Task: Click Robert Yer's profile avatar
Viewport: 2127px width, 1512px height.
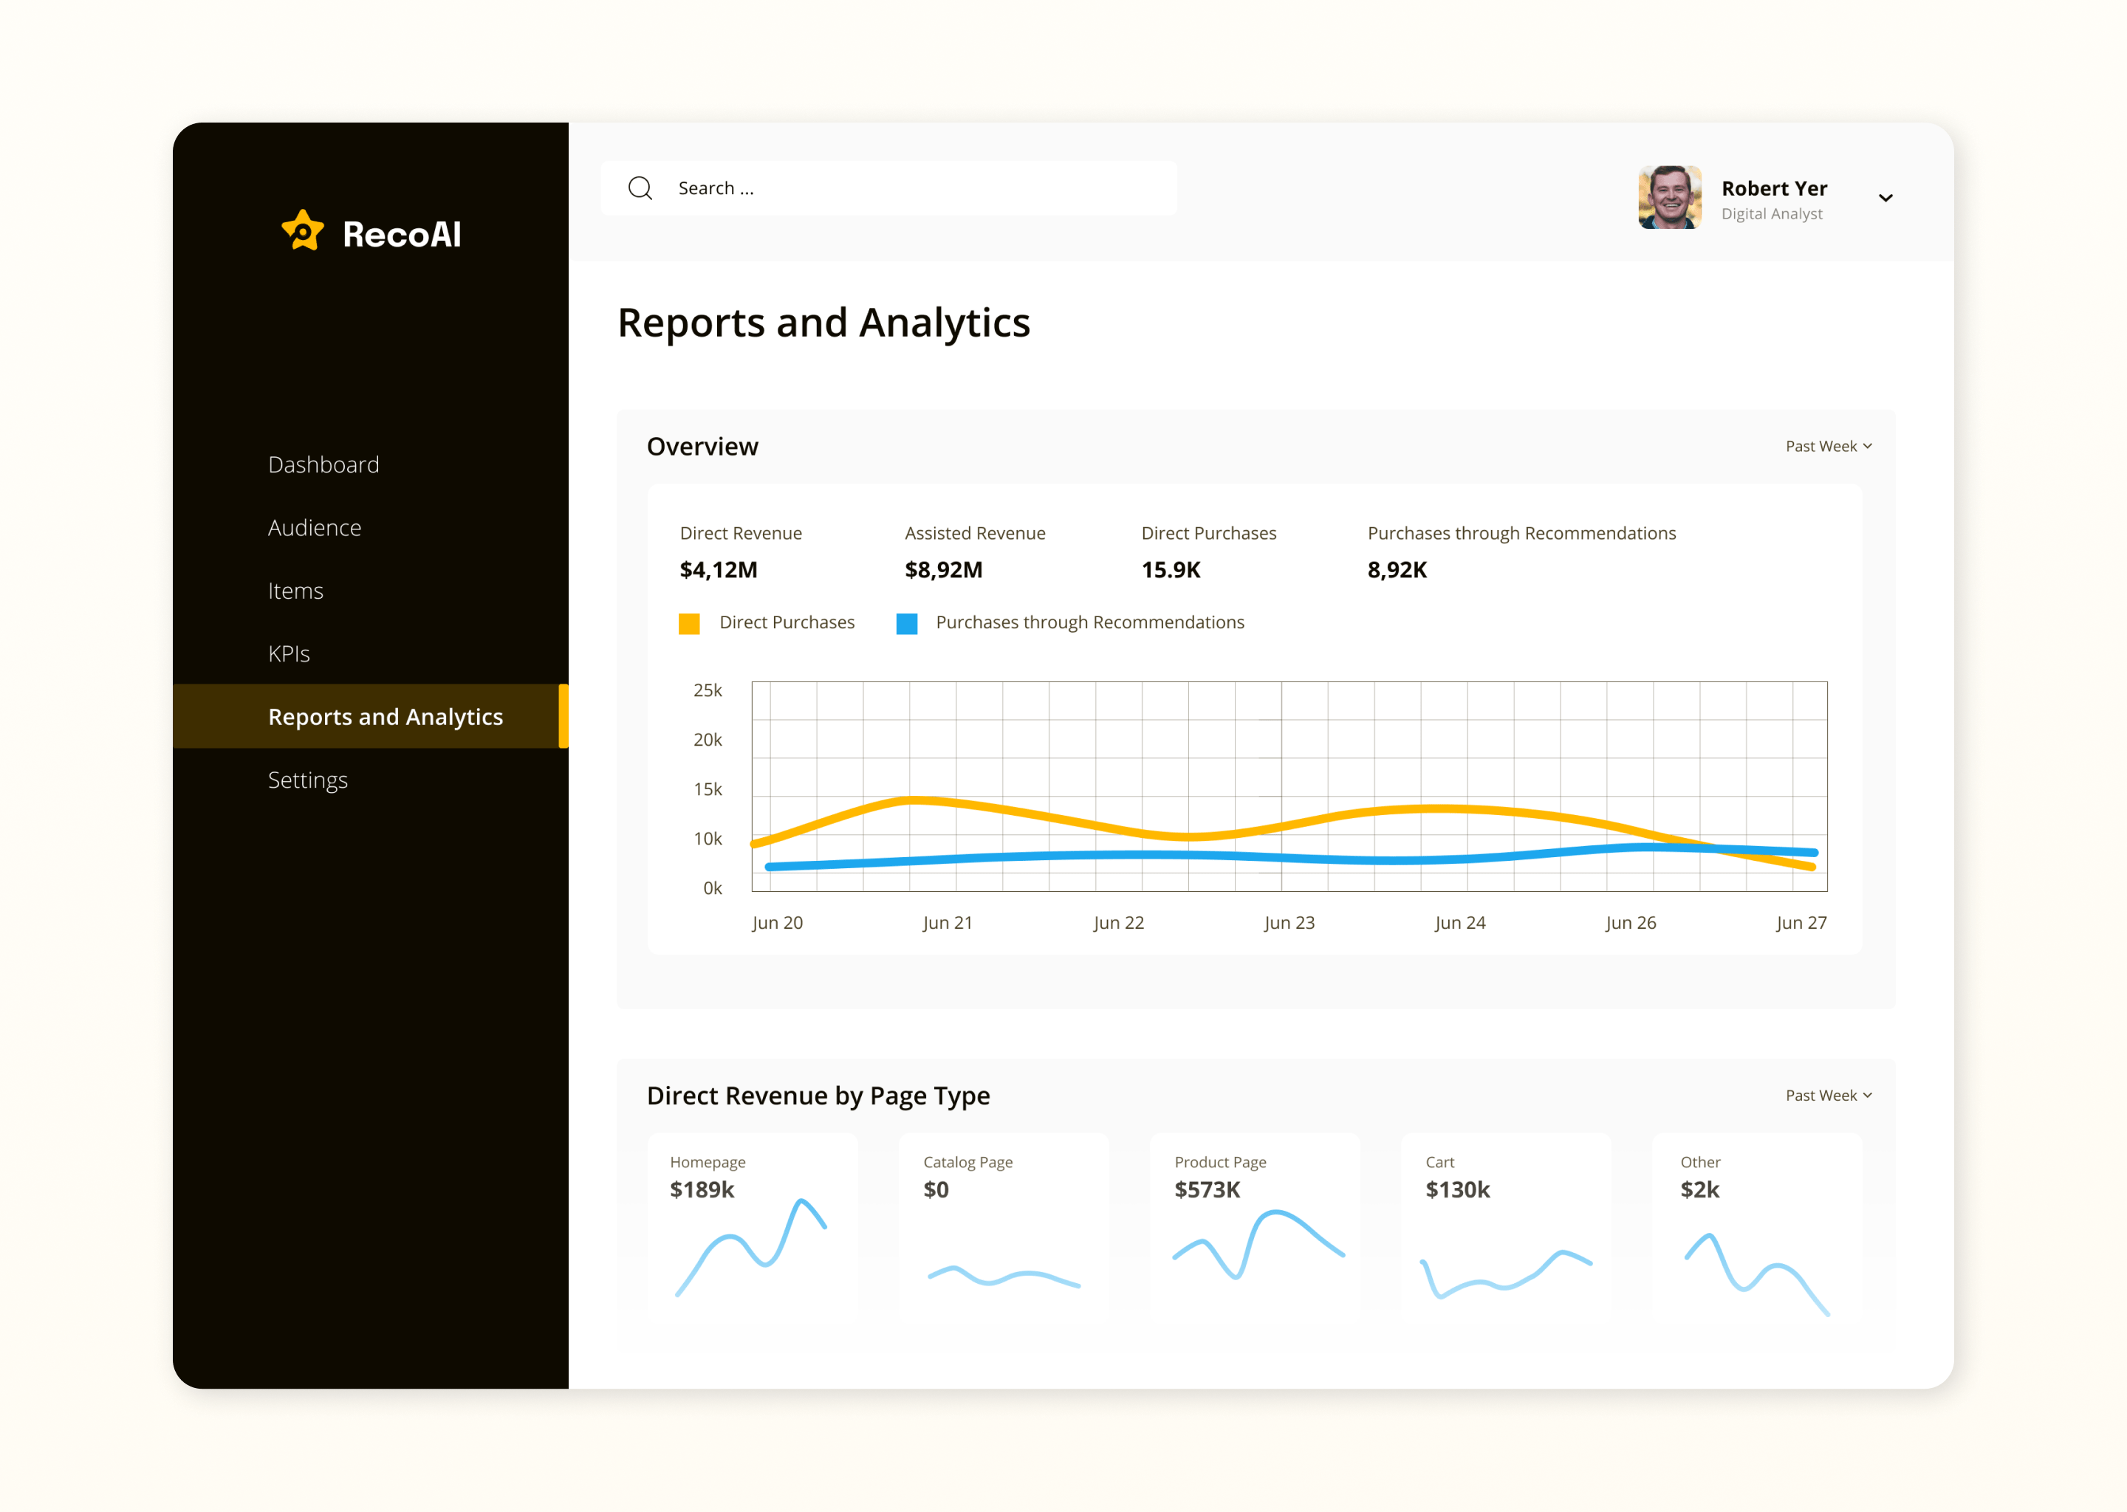Action: 1669,197
